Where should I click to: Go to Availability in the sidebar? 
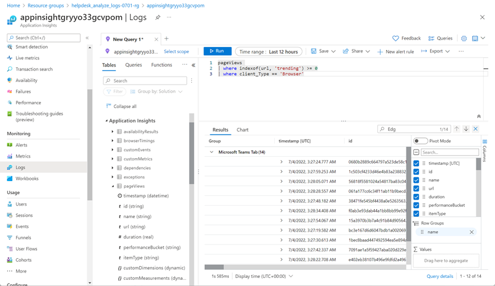(27, 80)
